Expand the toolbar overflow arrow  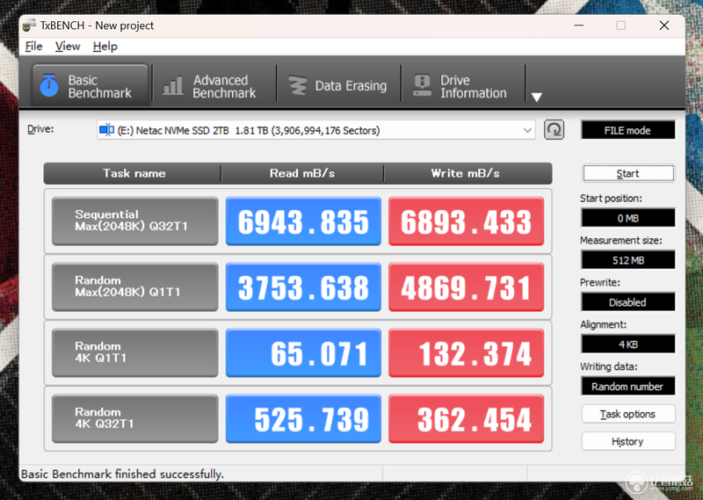point(537,97)
